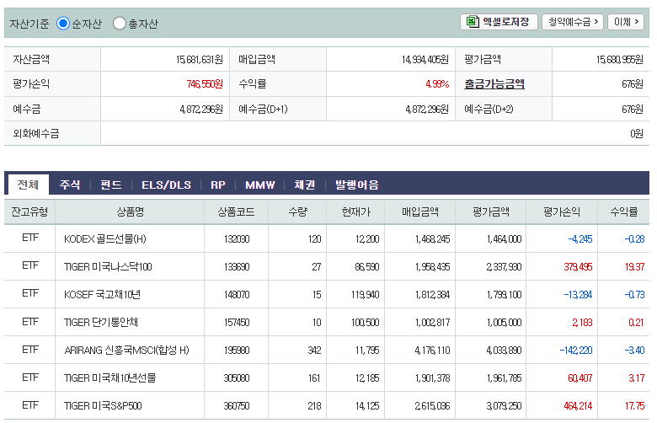Click the 수량 column header

298,211
